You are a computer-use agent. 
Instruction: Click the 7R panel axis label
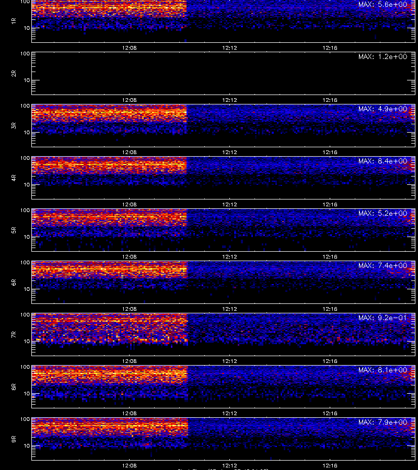[14, 335]
